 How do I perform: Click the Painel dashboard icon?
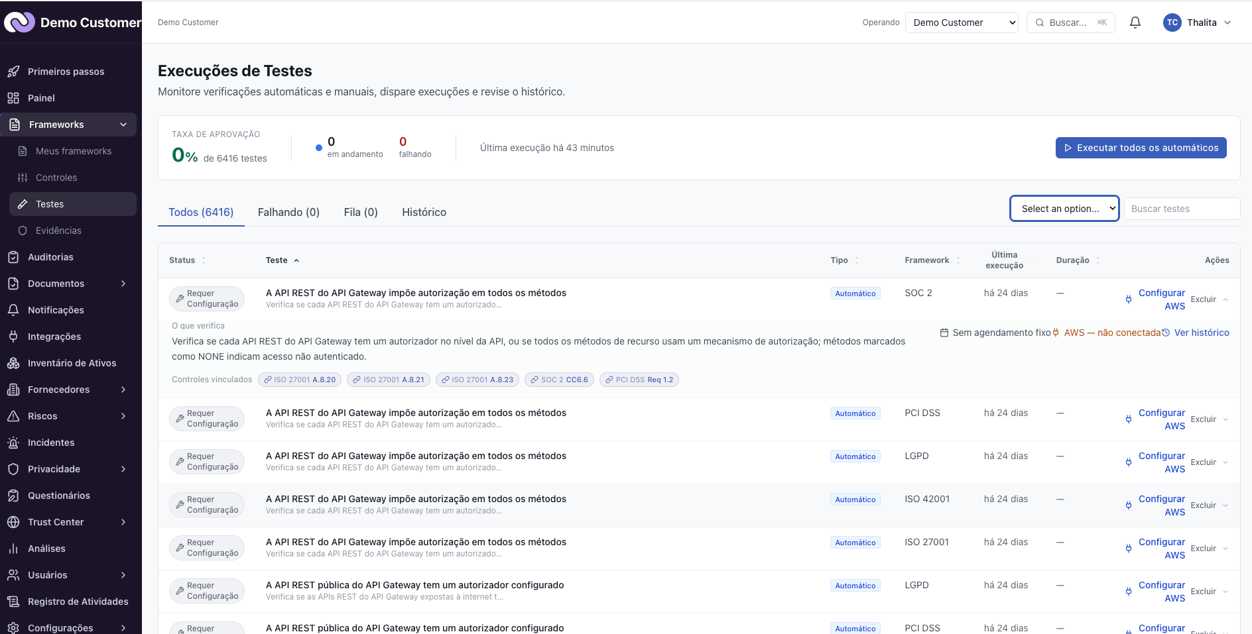[x=13, y=98]
